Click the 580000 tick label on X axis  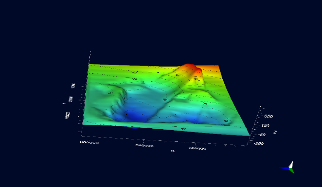click(197, 148)
